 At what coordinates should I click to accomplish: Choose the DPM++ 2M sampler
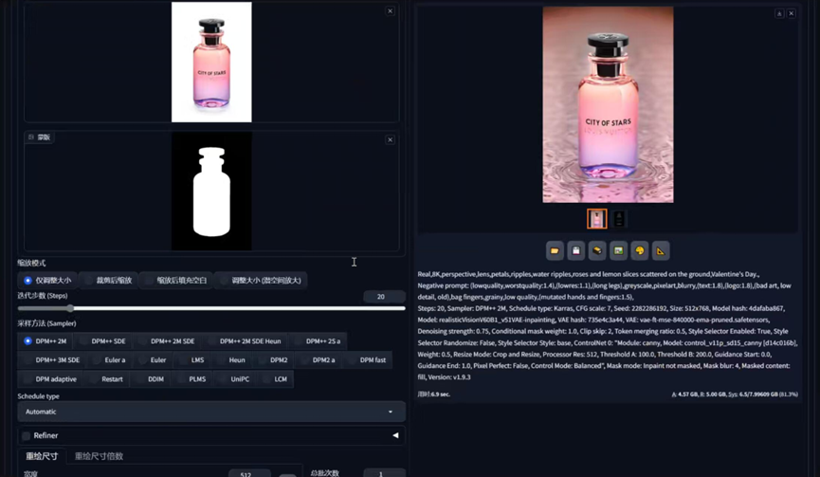[46, 341]
